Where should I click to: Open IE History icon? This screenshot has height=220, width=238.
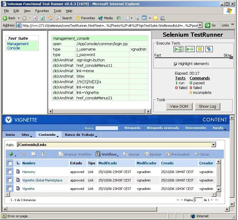(x=119, y=18)
